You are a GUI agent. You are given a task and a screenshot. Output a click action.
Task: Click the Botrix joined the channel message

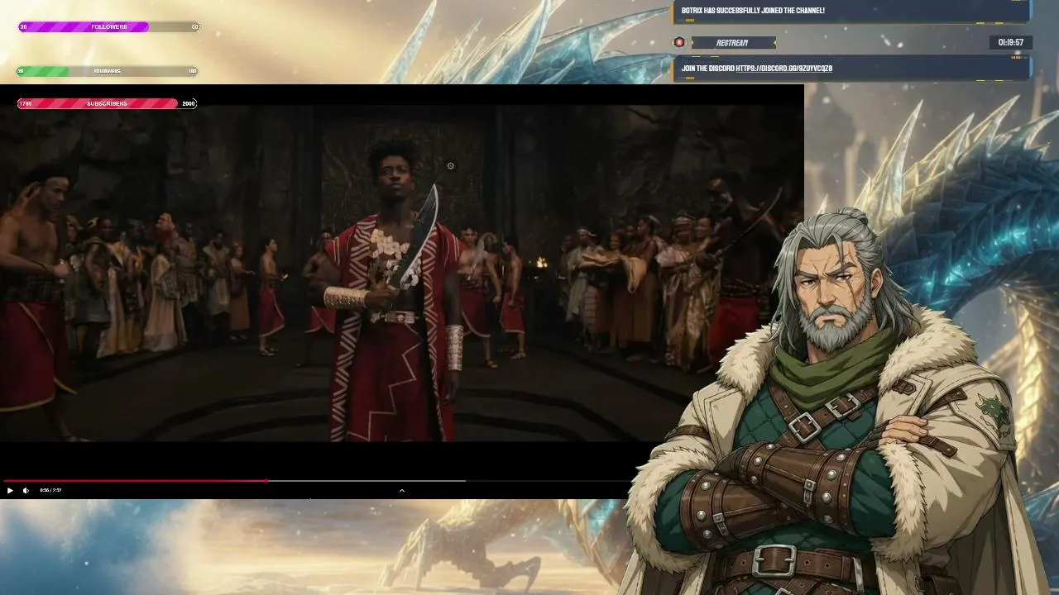click(x=753, y=11)
